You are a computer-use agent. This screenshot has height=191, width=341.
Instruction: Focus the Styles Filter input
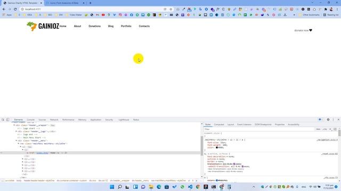[259, 129]
